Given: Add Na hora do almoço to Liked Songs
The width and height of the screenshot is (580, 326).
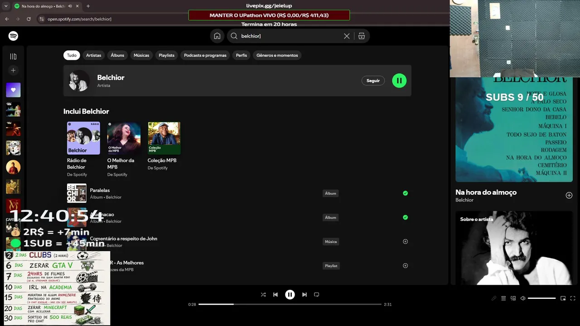Looking at the screenshot, I should pyautogui.click(x=569, y=195).
